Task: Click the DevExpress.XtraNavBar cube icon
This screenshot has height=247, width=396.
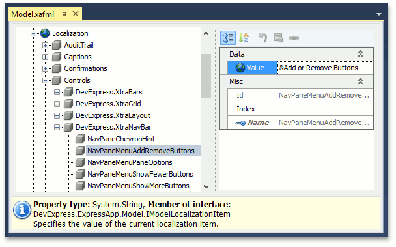Action: [68, 128]
